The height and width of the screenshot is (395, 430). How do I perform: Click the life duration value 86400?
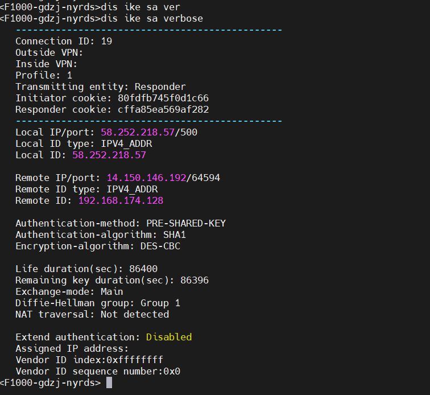(143, 269)
